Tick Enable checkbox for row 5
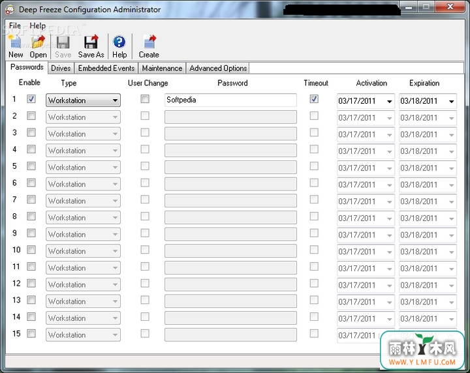This screenshot has height=373, width=470. point(31,166)
